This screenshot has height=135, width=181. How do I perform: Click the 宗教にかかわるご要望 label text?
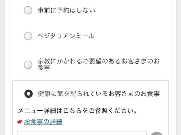(x=98, y=62)
